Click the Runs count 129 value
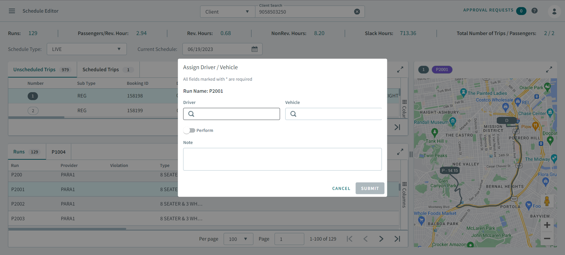 (x=33, y=33)
